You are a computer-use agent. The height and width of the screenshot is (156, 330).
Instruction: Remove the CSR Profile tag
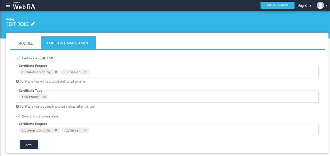point(44,97)
